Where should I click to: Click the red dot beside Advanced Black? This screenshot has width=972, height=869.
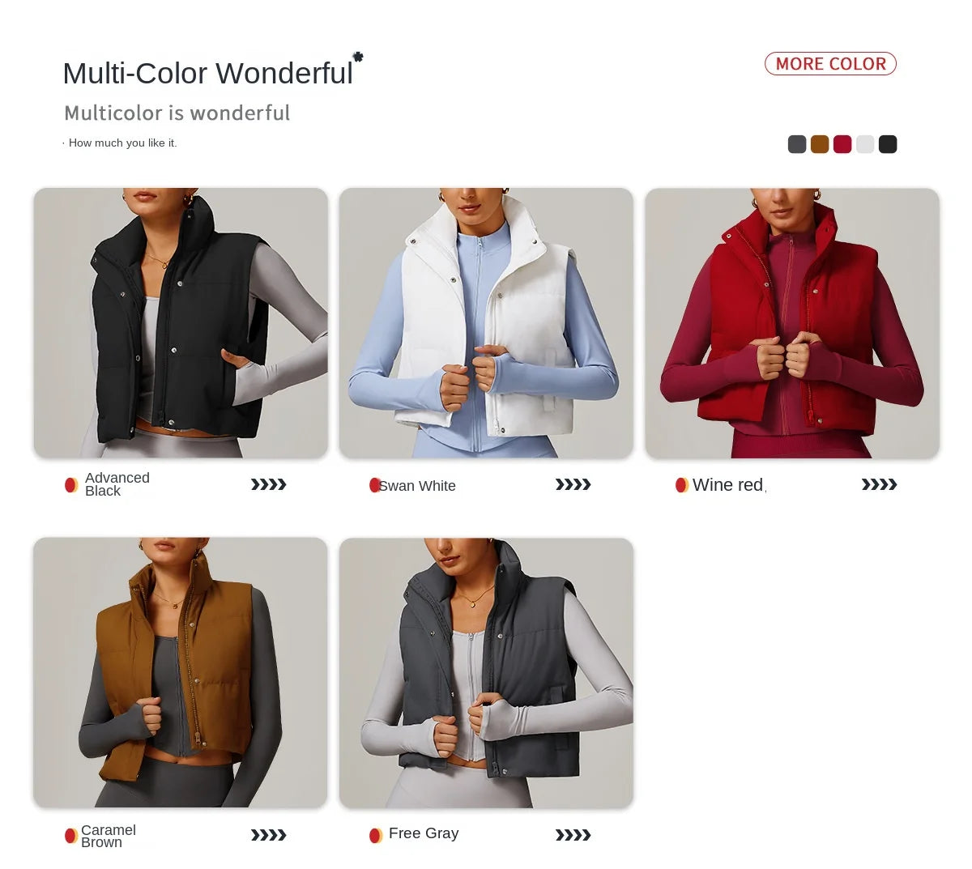tap(71, 485)
